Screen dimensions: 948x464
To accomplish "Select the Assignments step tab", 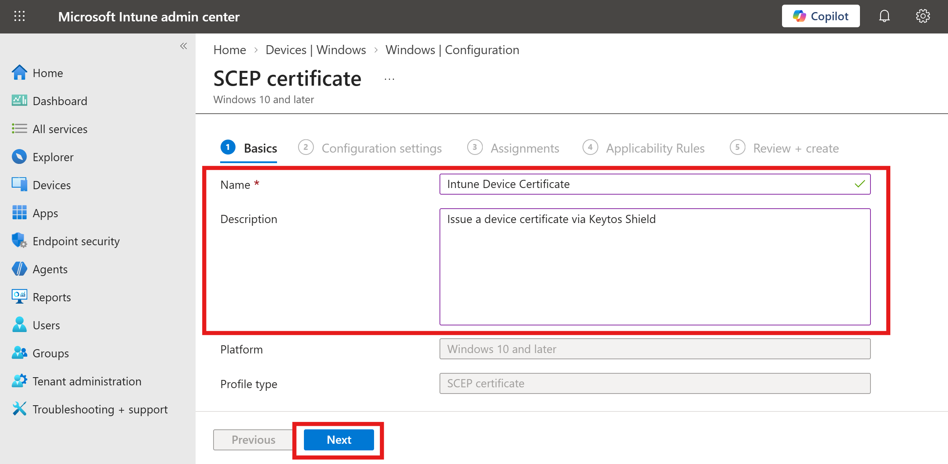I will (x=513, y=148).
